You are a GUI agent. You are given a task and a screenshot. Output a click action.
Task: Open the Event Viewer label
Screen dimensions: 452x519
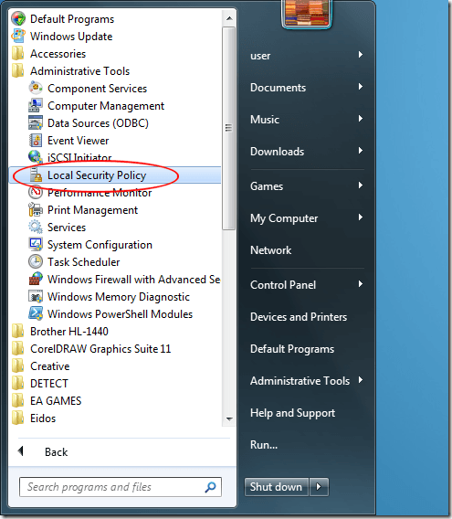pyautogui.click(x=78, y=141)
